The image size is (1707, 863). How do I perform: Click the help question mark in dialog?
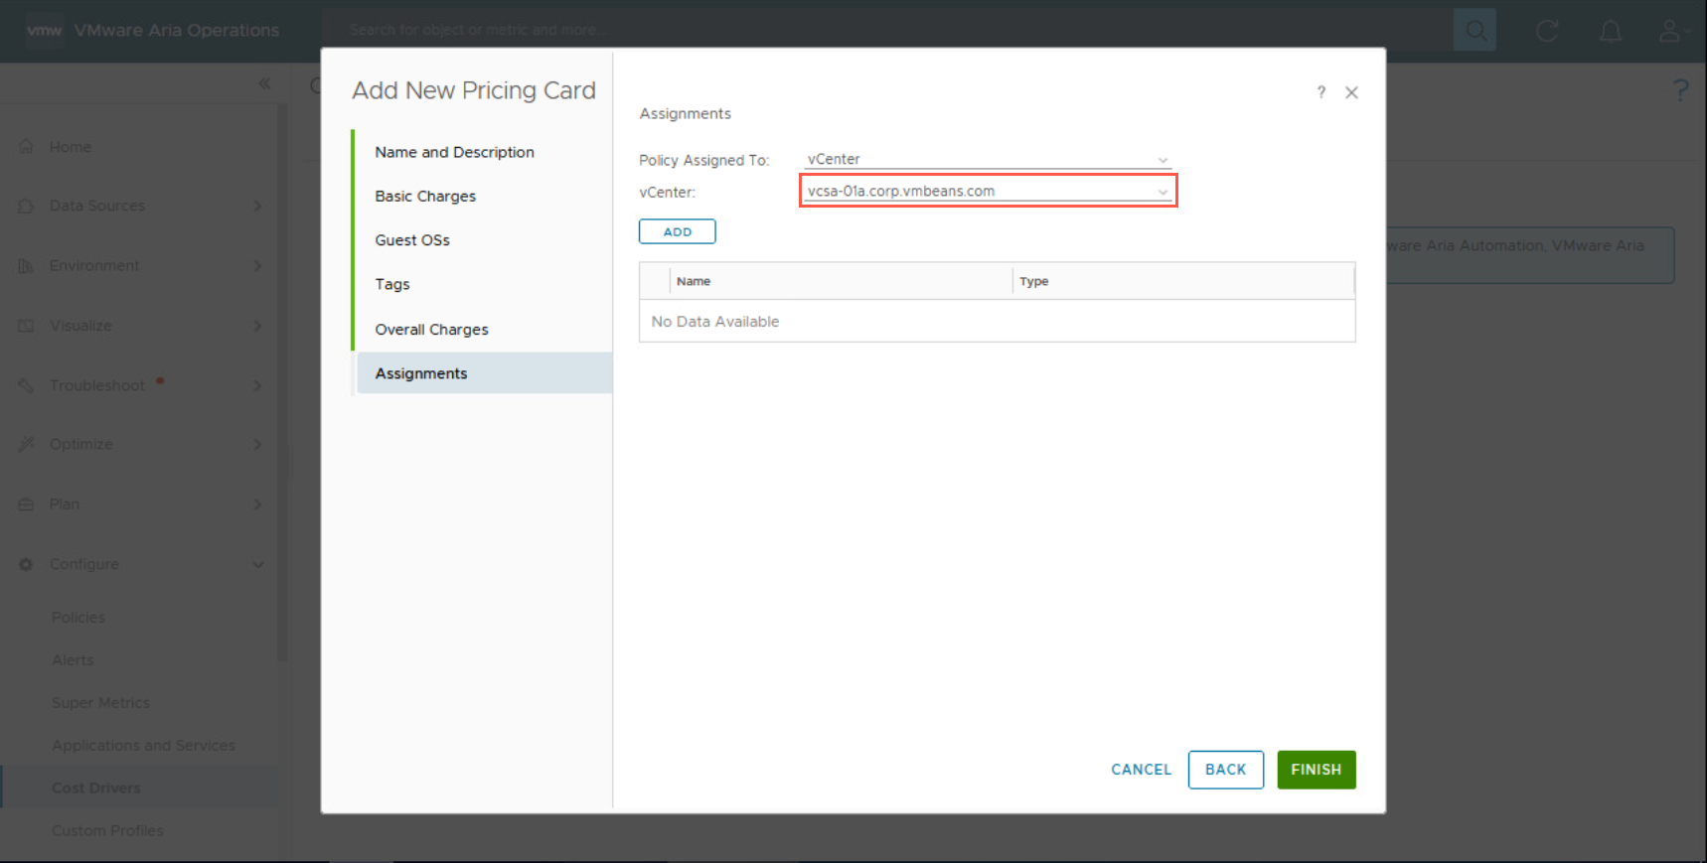pos(1320,92)
